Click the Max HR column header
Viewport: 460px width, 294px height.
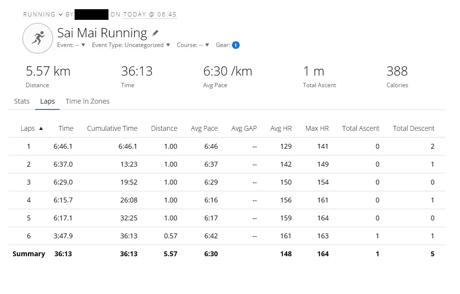click(x=317, y=128)
